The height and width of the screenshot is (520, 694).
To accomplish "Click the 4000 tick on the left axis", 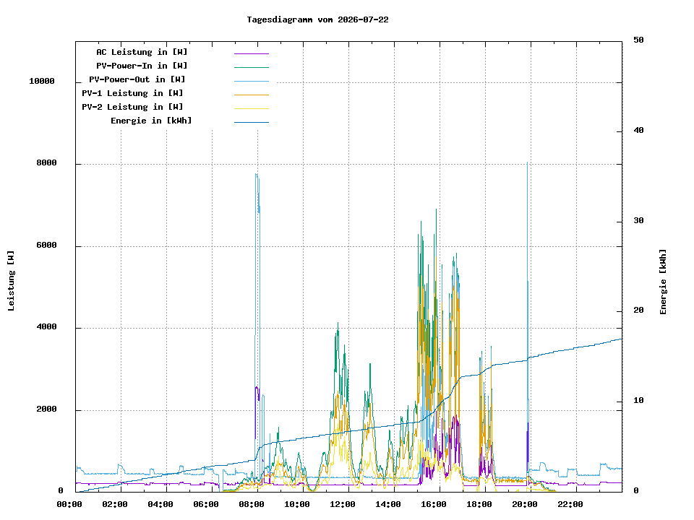I will [x=46, y=326].
